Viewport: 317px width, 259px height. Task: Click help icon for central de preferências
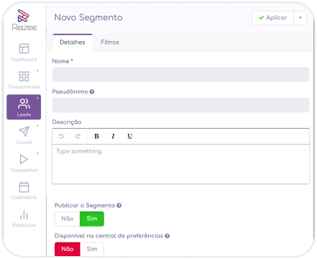coord(167,236)
